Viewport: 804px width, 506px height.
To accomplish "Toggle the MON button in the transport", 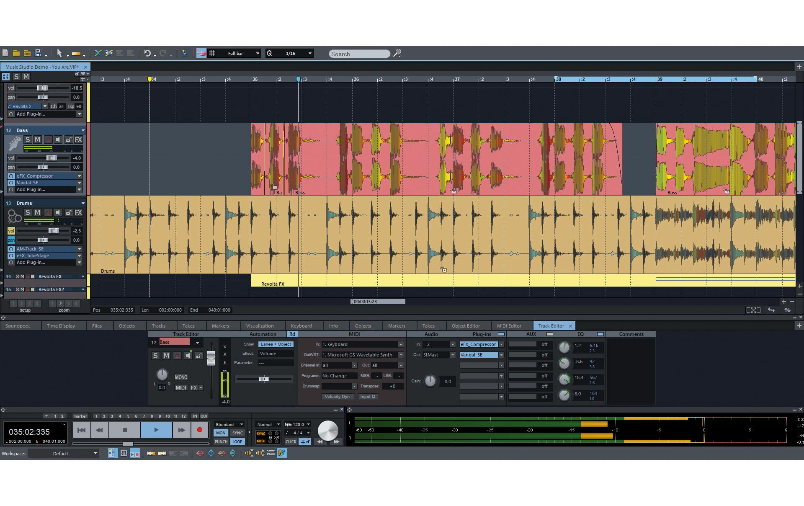I will tap(221, 433).
